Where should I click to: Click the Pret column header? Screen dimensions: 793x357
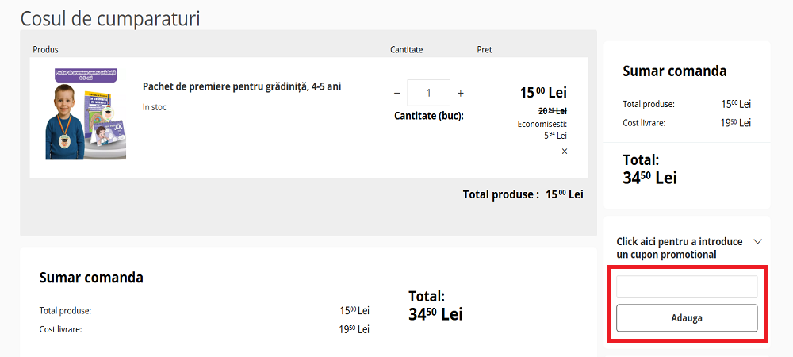[x=485, y=50]
